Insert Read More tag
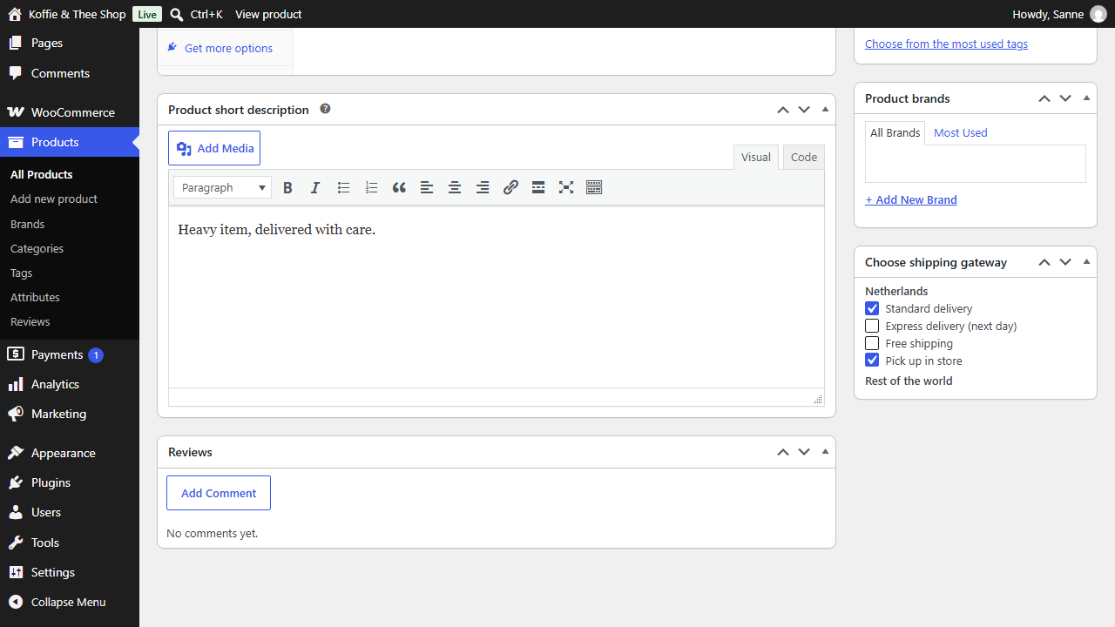Viewport: 1115px width, 627px height. [538, 187]
